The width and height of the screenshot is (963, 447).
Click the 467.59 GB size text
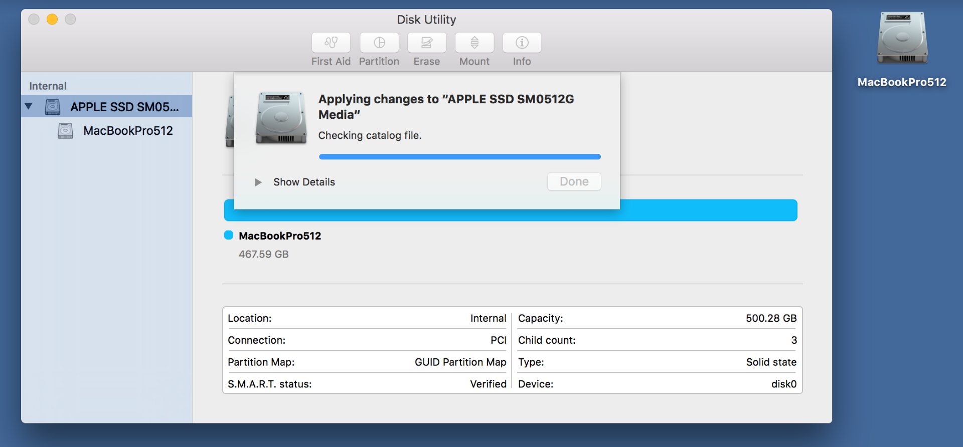click(x=264, y=254)
